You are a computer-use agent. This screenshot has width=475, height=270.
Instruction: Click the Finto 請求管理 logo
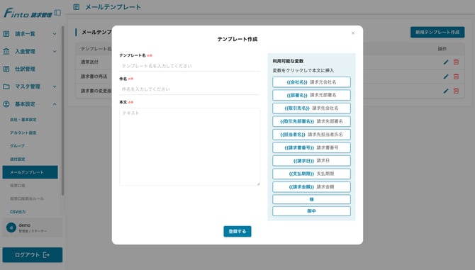coord(28,13)
